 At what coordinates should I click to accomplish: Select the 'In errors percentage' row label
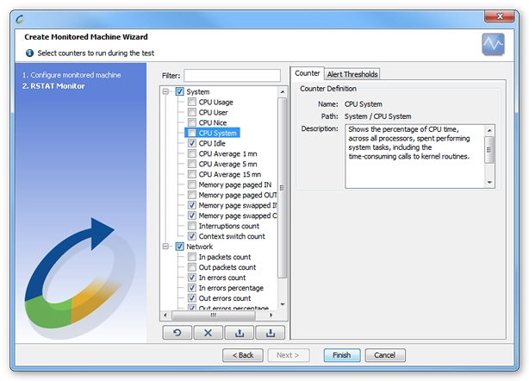coord(231,288)
